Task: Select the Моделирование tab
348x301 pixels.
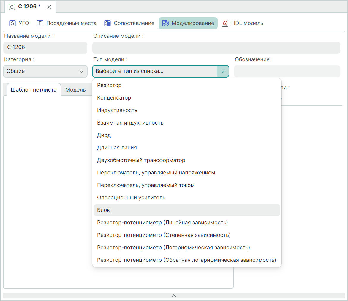Action: 188,23
